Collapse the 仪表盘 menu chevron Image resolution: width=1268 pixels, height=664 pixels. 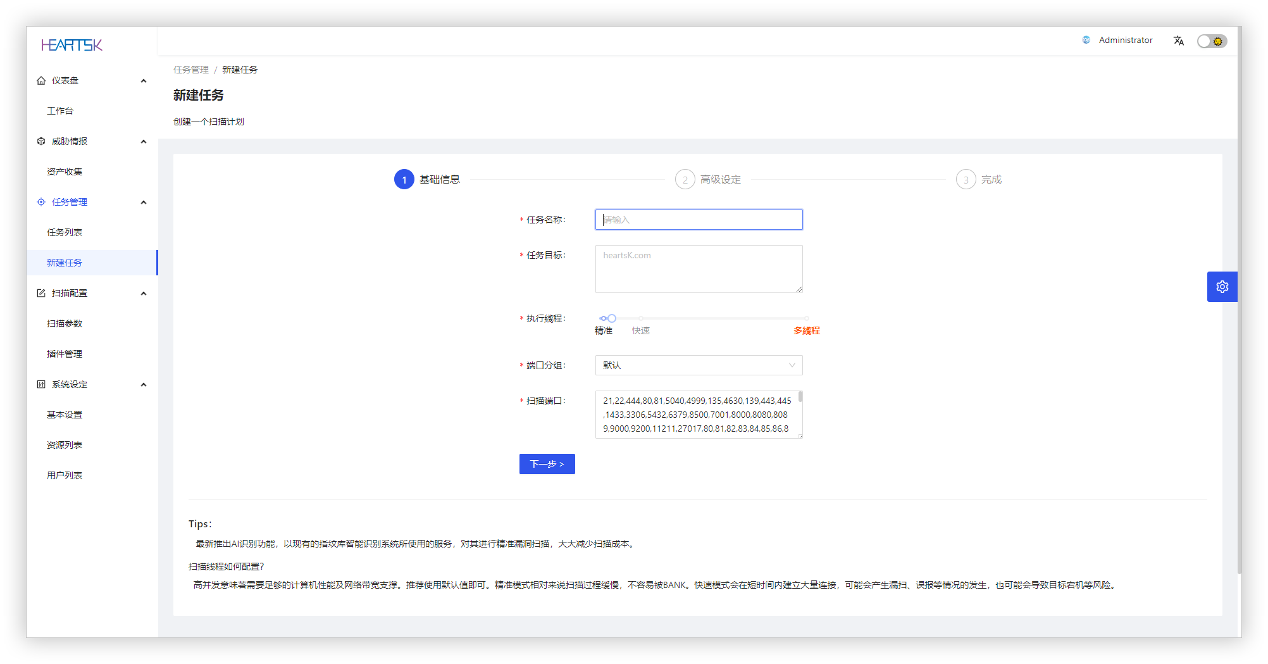click(x=144, y=80)
